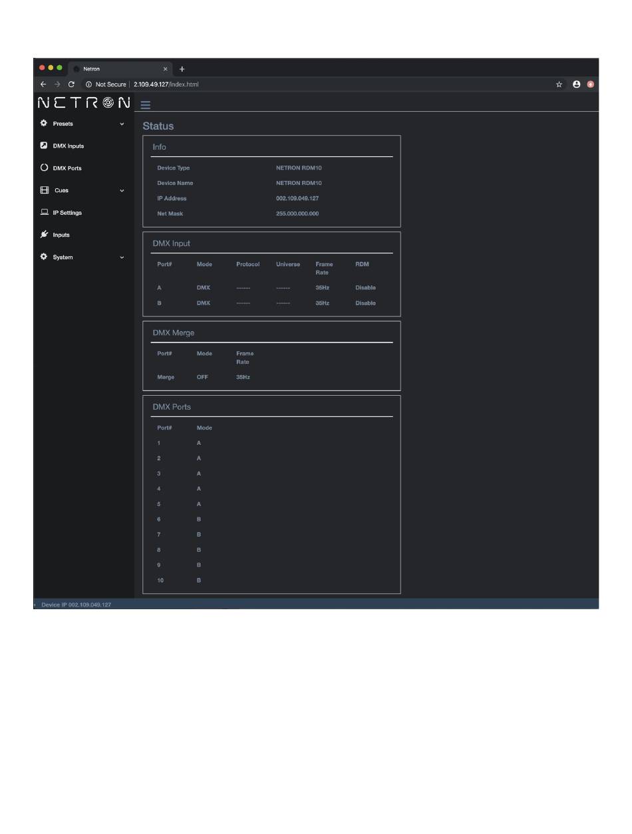Reload the page with refresh icon
This screenshot has height=834, width=632.
[71, 84]
